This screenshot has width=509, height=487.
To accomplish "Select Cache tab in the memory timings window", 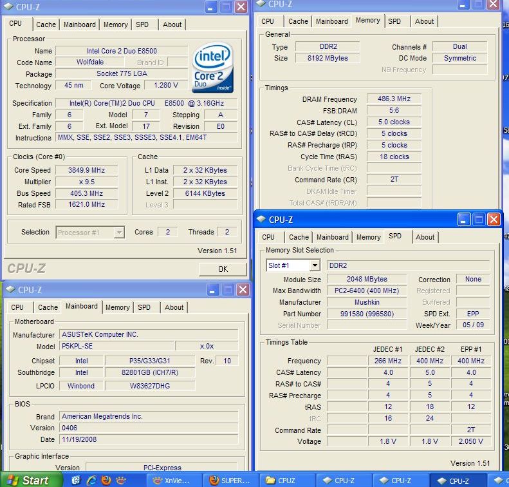I will point(298,21).
